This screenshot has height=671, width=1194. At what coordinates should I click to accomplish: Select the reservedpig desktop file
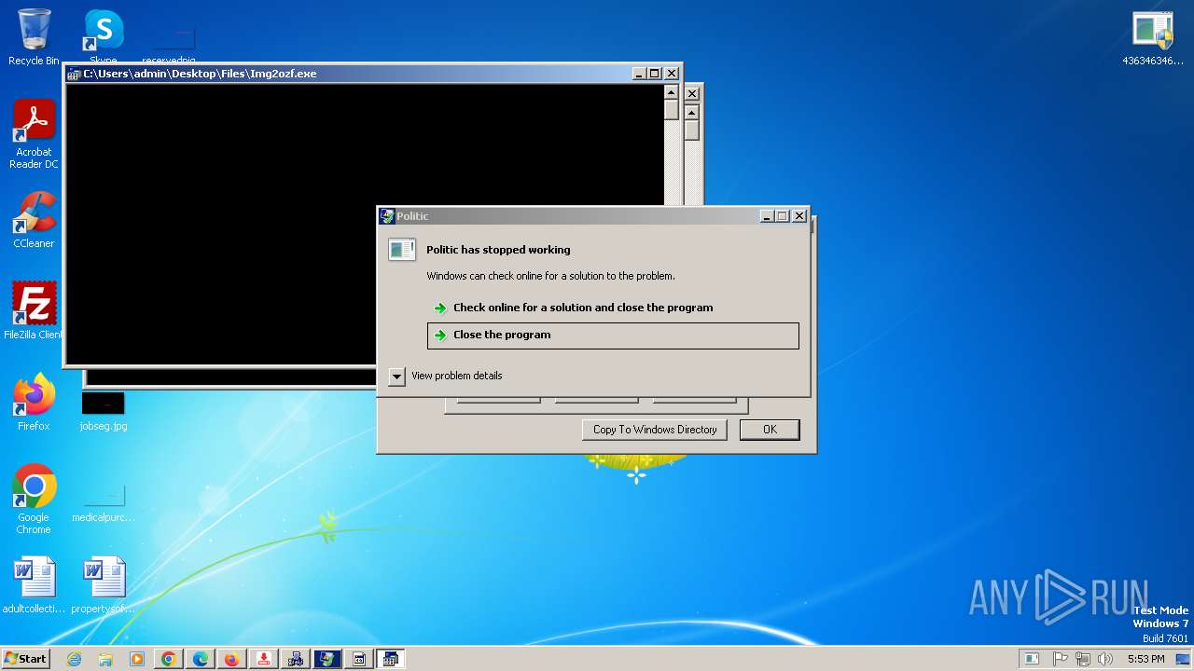tap(169, 47)
